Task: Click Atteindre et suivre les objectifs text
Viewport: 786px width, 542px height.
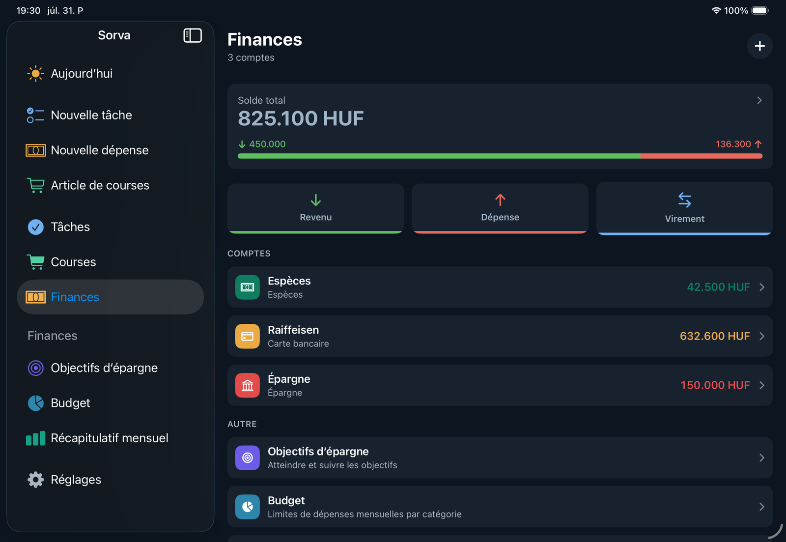Action: [333, 465]
